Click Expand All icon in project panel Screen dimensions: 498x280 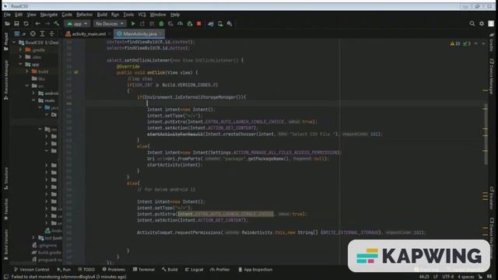[42, 33]
